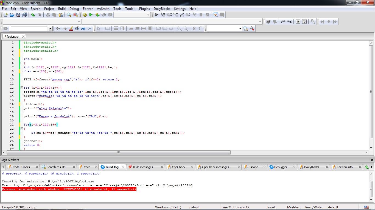Close the Logs & others panel
This screenshot has height=210, width=375.
pyautogui.click(x=372, y=160)
